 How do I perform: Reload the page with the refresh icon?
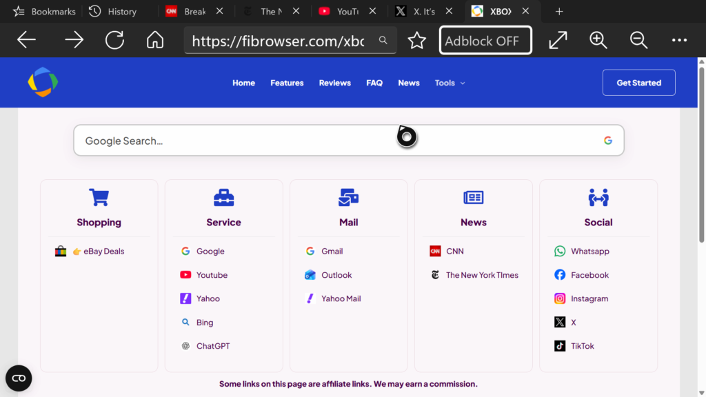click(115, 40)
